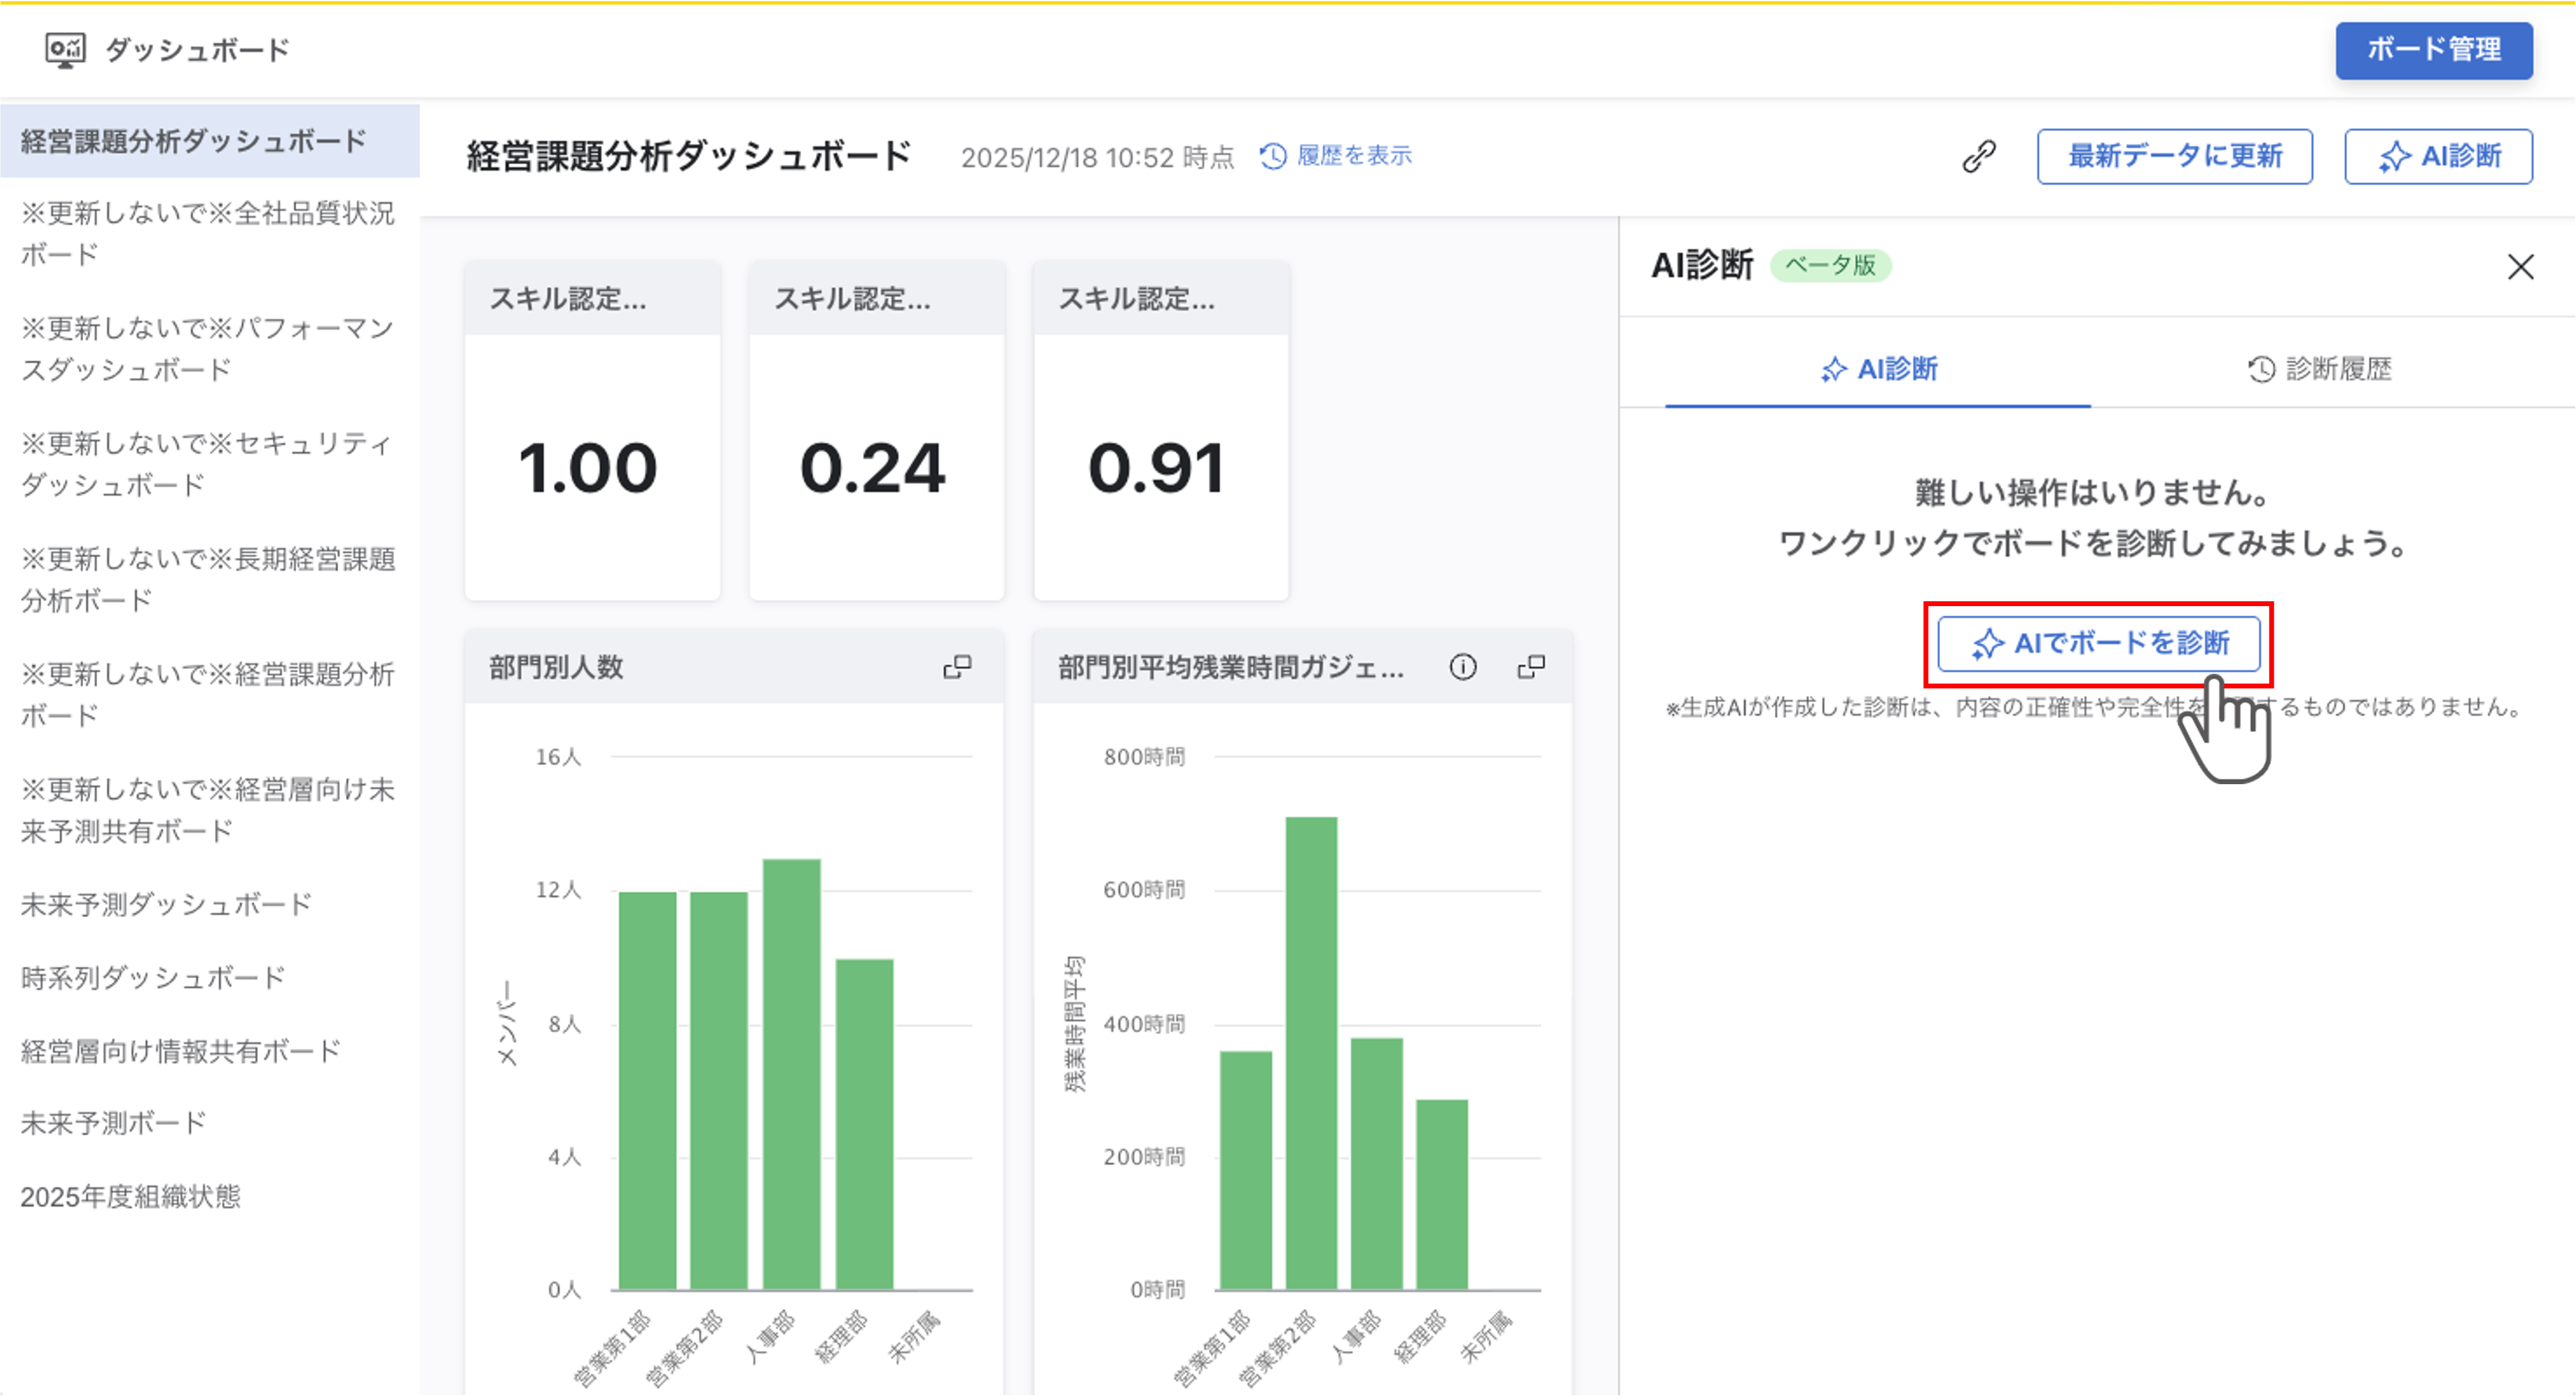This screenshot has width=2576, height=1397.
Task: Open ボード管理 board management
Action: 2433,50
